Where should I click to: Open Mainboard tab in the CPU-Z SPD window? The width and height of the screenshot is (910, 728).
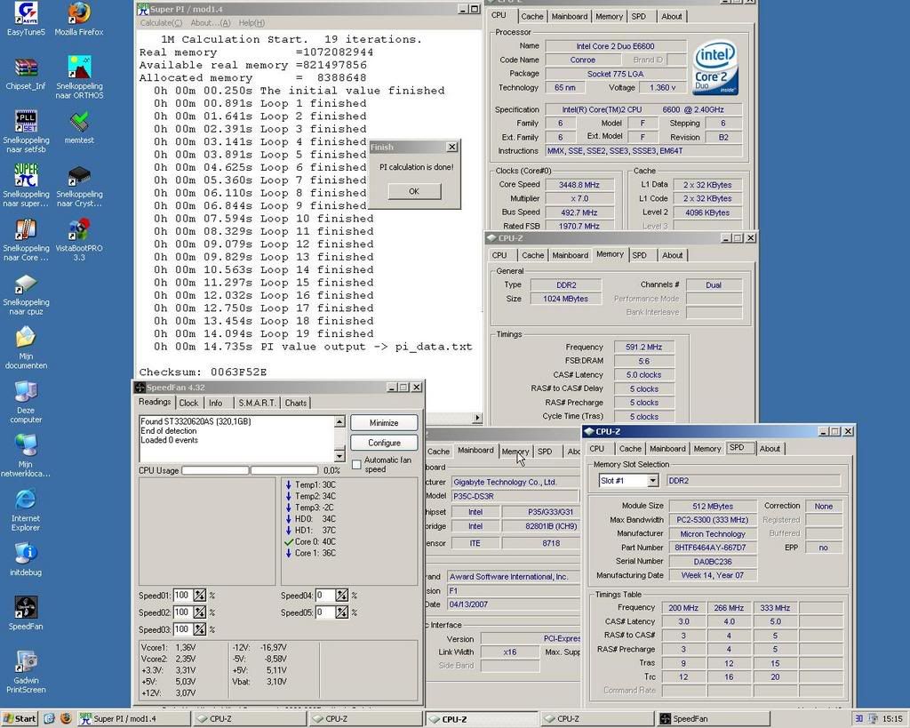pos(667,449)
